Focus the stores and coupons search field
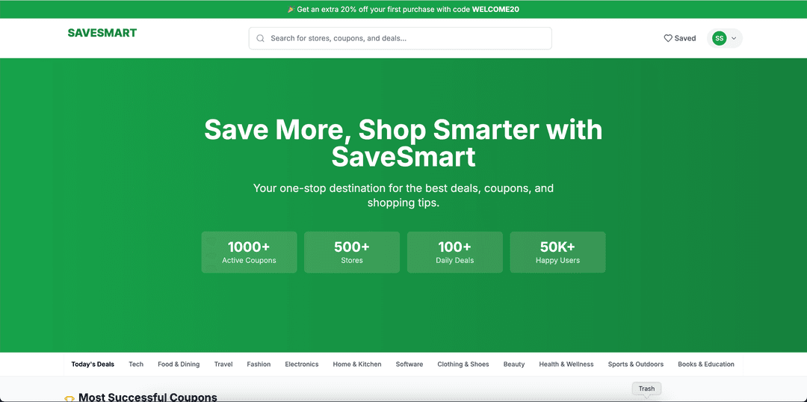The height and width of the screenshot is (402, 807). pos(400,38)
